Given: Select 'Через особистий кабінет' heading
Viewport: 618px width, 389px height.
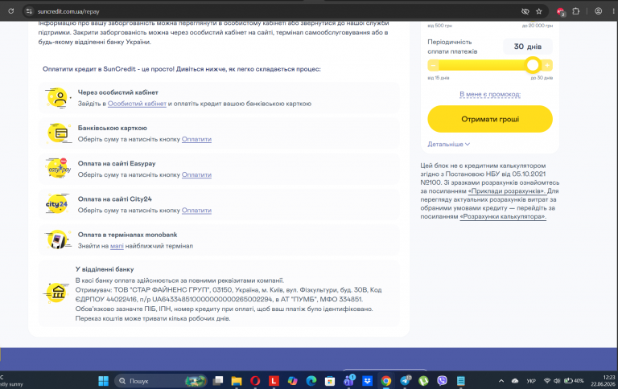Looking at the screenshot, I should coord(117,92).
